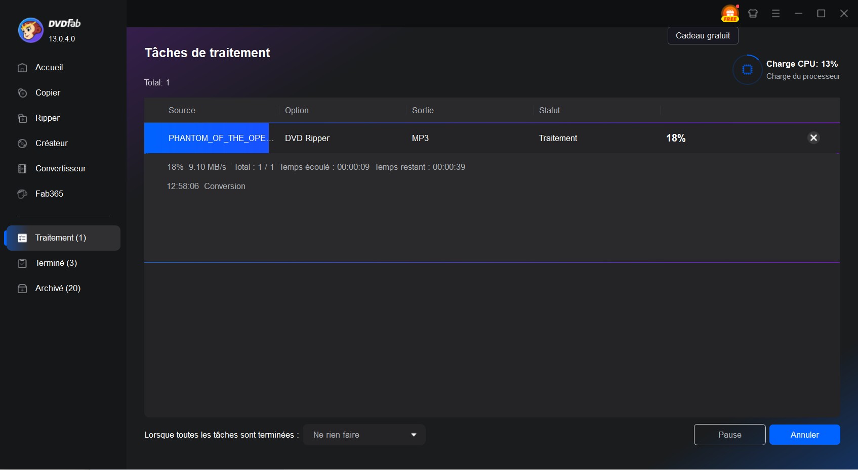The width and height of the screenshot is (858, 470).
Task: Click the DVDFab monkey logo
Action: 30,30
